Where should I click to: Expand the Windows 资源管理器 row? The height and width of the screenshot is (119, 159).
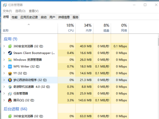click(4, 60)
